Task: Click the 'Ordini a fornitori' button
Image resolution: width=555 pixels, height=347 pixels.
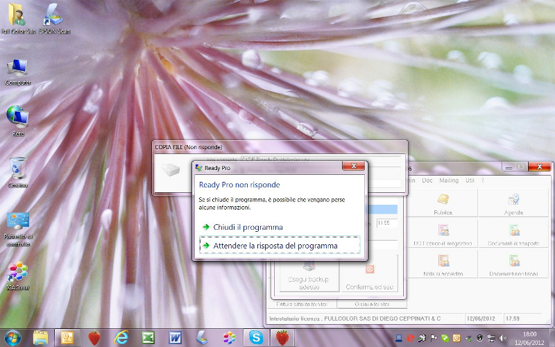Action: point(372,304)
